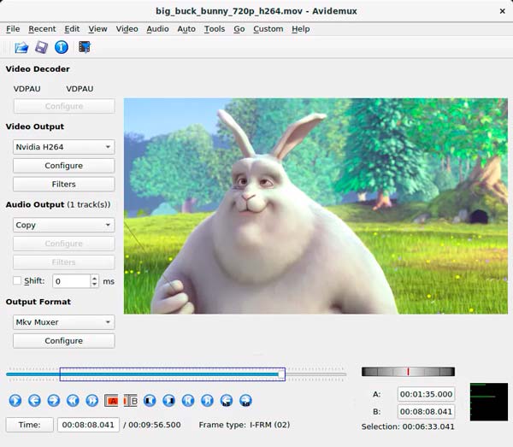Open the Go menu
The width and height of the screenshot is (513, 447).
(239, 29)
